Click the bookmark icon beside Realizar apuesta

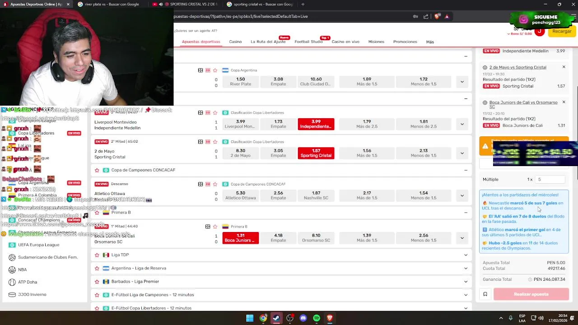tap(485, 294)
